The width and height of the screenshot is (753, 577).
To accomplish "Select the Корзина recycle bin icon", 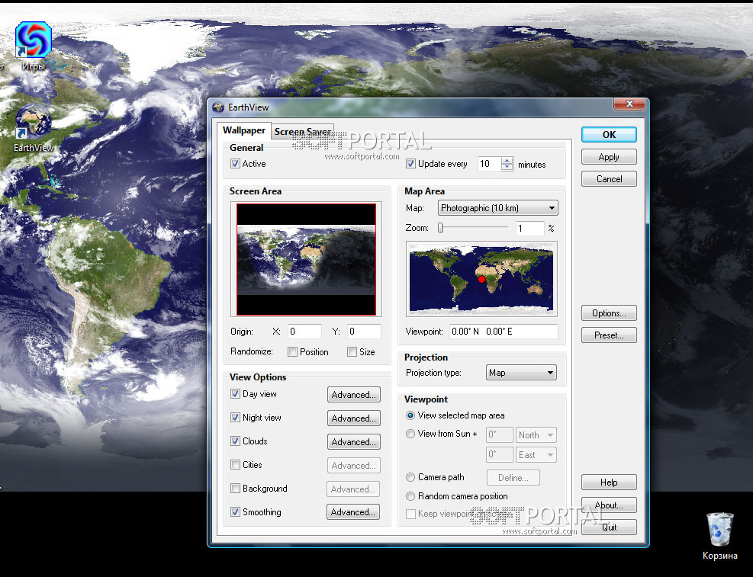I will (x=719, y=529).
